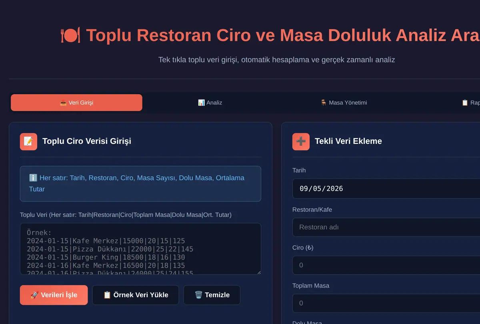This screenshot has height=324, width=480.
Task: Select the Tarih date field
Action: [386, 189]
